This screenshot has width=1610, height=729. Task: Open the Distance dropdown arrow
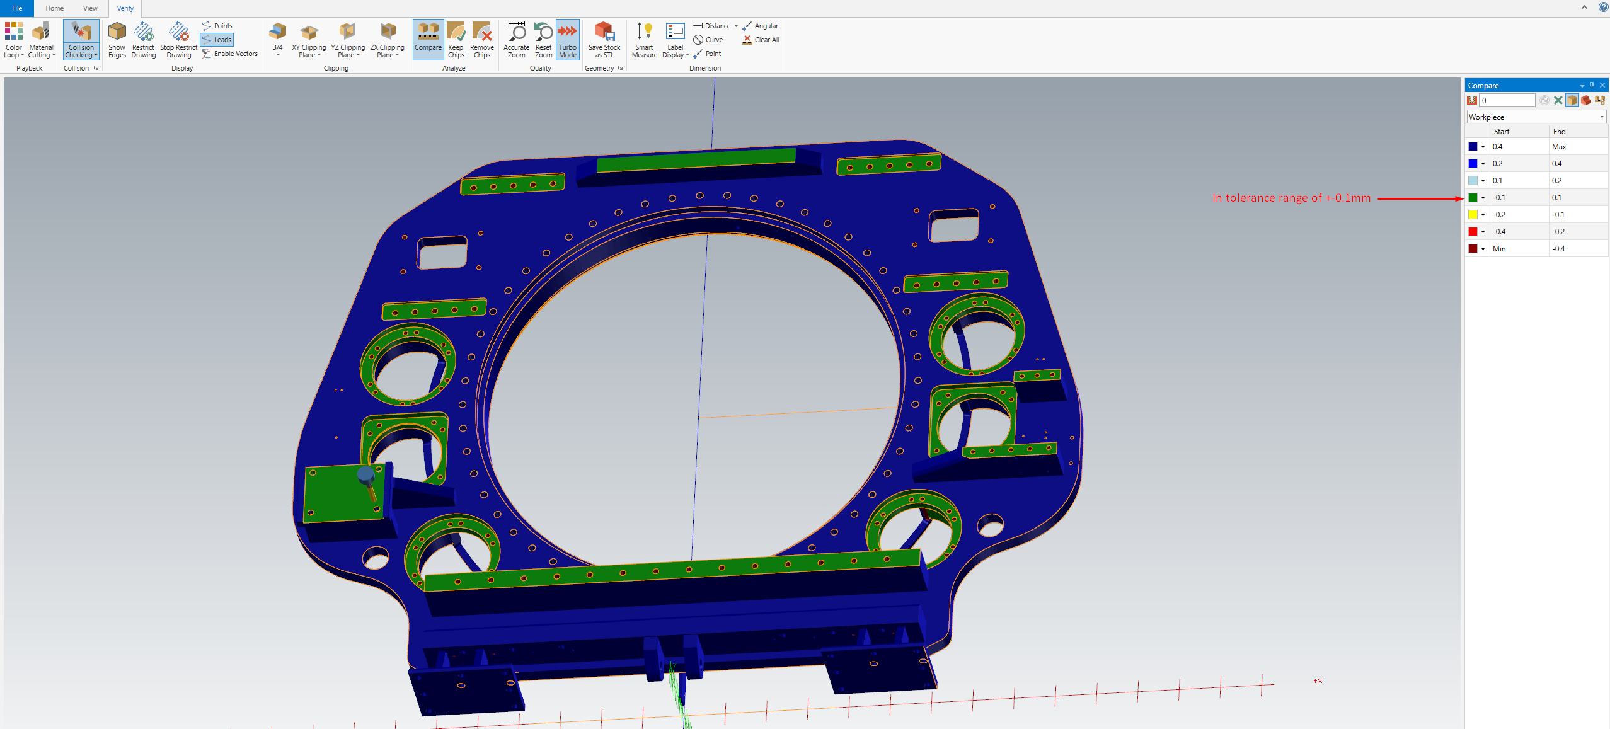point(736,26)
